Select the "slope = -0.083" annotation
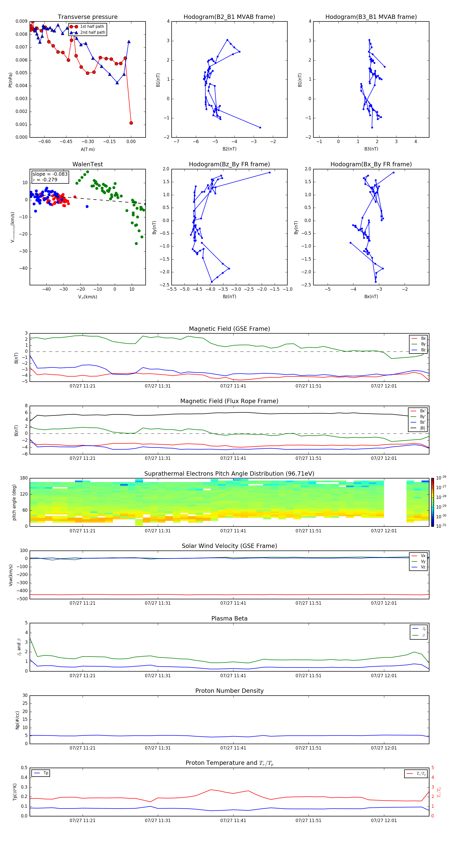 [50, 174]
